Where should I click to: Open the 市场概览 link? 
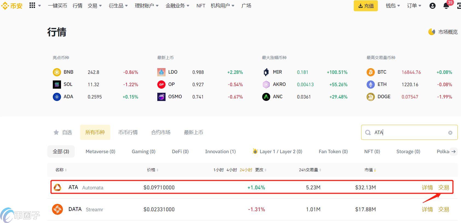coord(448,32)
